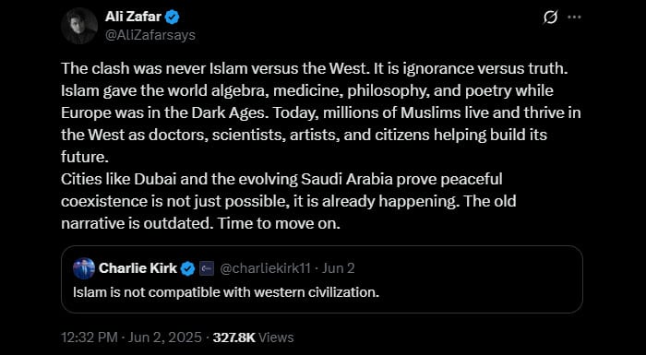This screenshot has height=355, width=646.
Task: Click Ali Zafar's blue verified badge
Action: click(173, 18)
